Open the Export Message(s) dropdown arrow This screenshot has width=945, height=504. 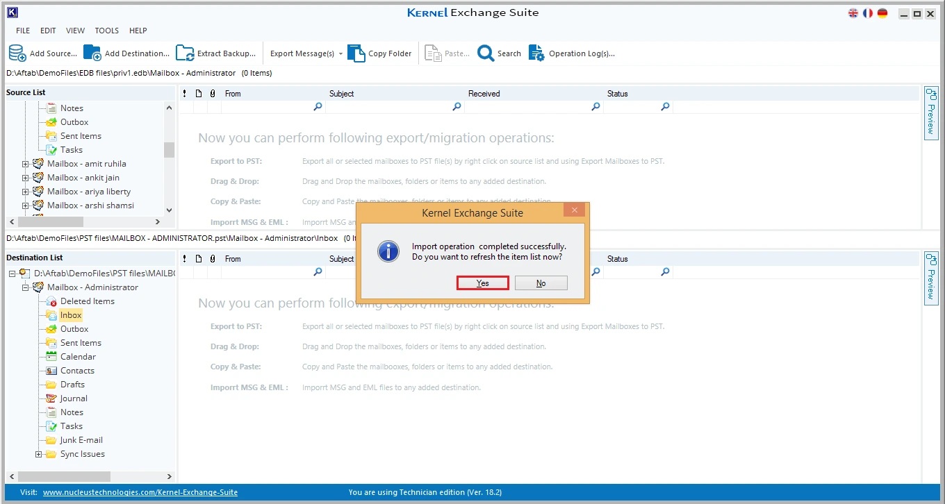click(x=340, y=53)
